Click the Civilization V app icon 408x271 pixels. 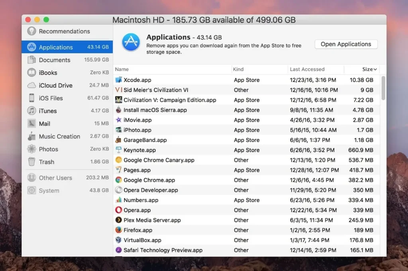coord(118,100)
